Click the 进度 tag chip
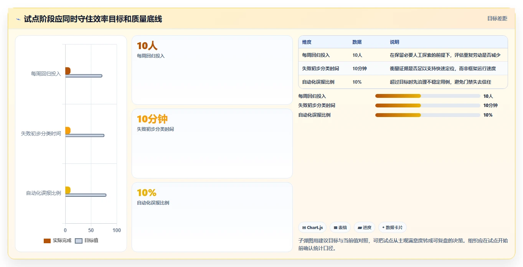Image resolution: width=523 pixels, height=267 pixels. point(365,227)
